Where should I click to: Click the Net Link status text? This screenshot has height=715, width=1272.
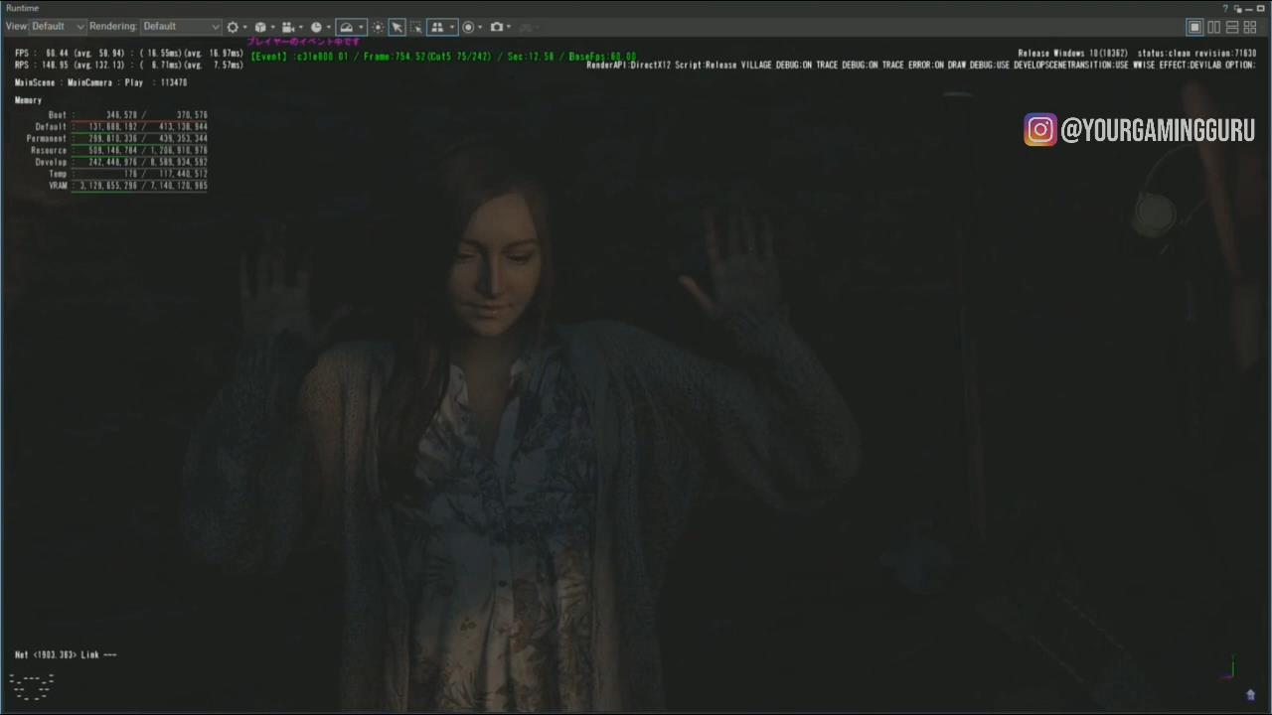point(66,655)
